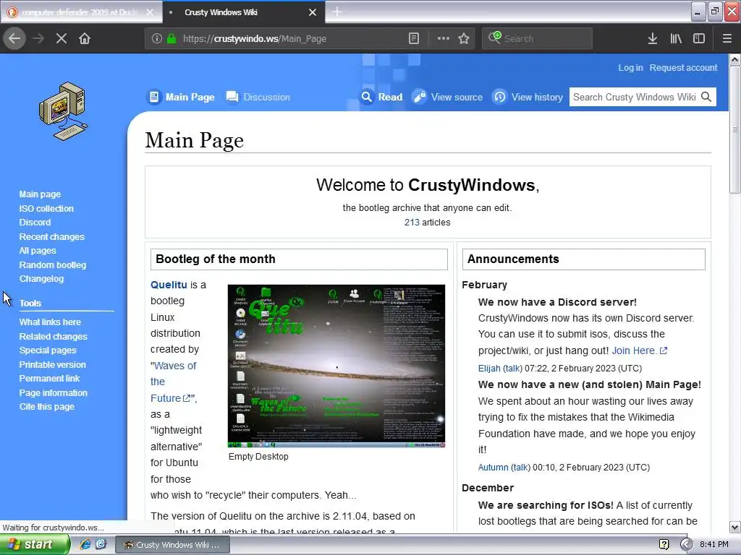Click the help tray icon
This screenshot has width=741, height=555.
click(x=664, y=544)
